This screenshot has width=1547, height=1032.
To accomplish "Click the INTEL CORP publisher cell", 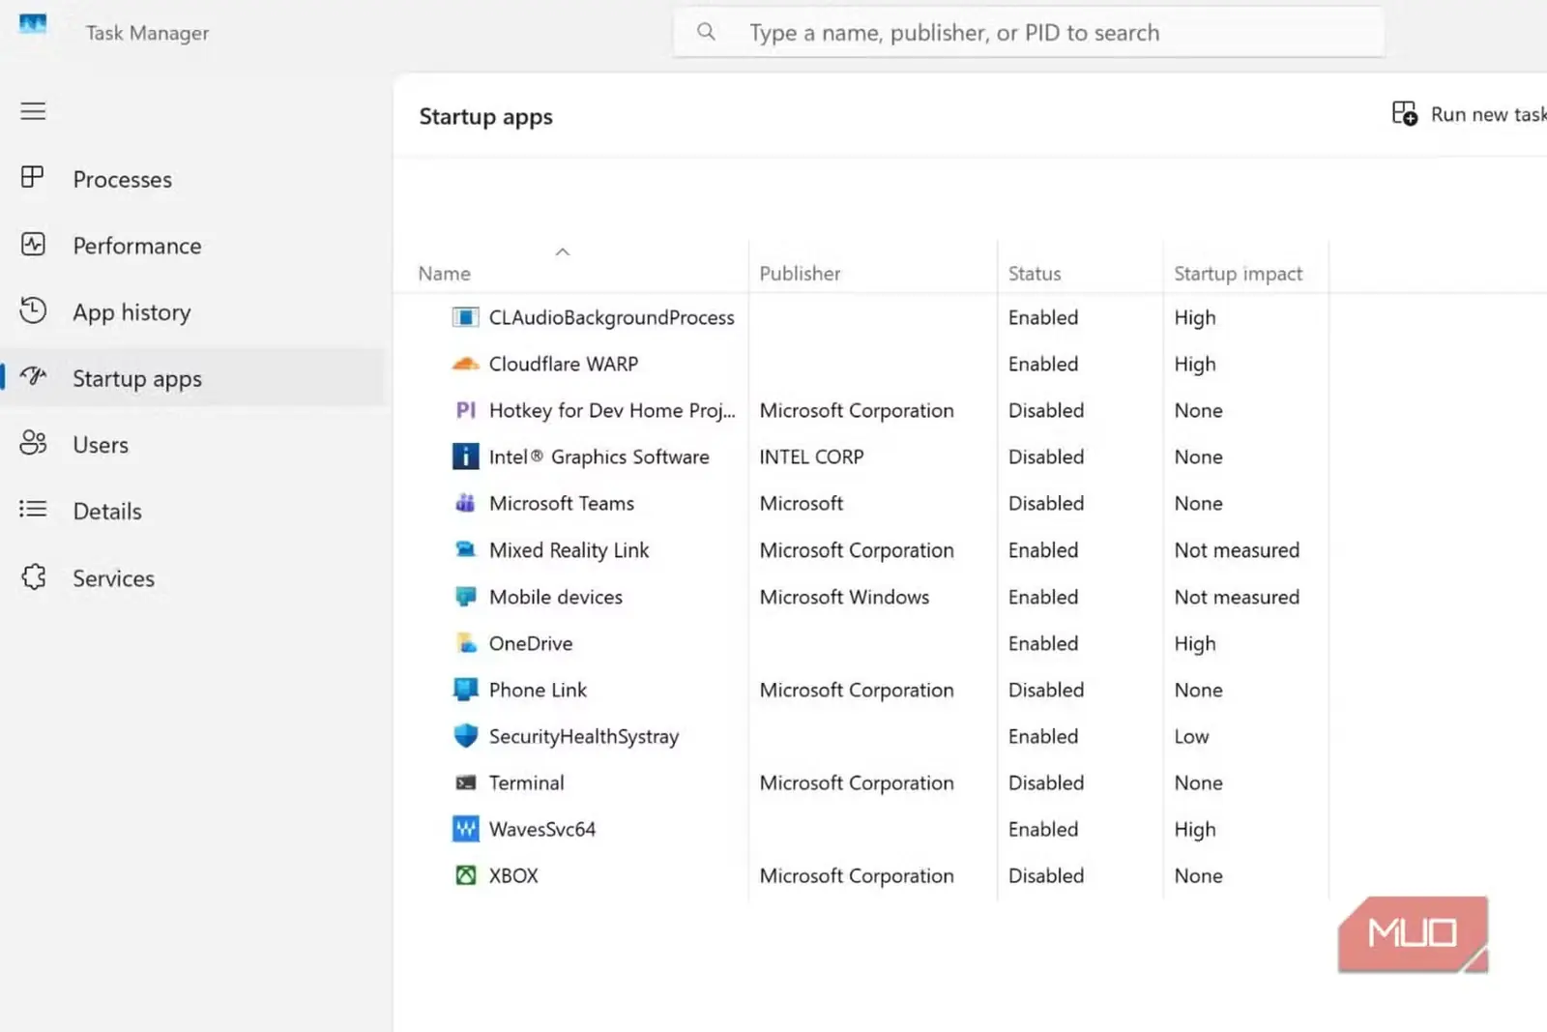I will 811,457.
